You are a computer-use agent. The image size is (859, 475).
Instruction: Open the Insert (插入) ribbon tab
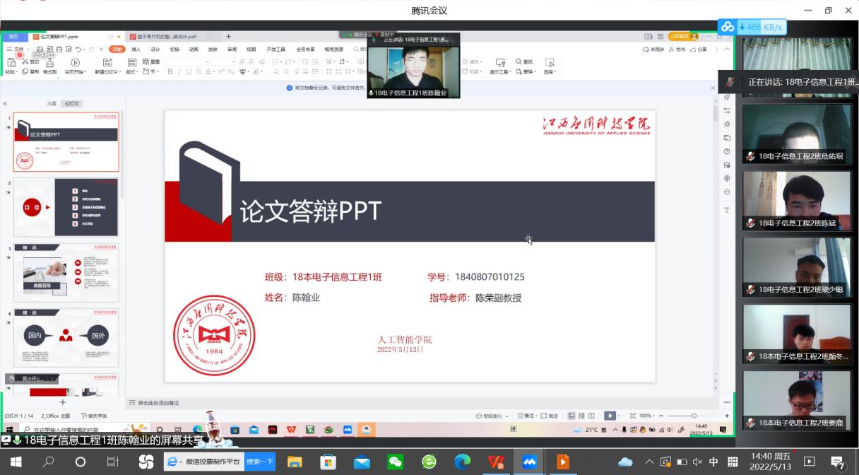point(136,49)
